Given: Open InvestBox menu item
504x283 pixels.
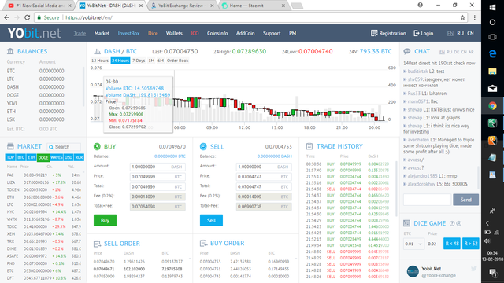Looking at the screenshot, I should click(x=128, y=33).
